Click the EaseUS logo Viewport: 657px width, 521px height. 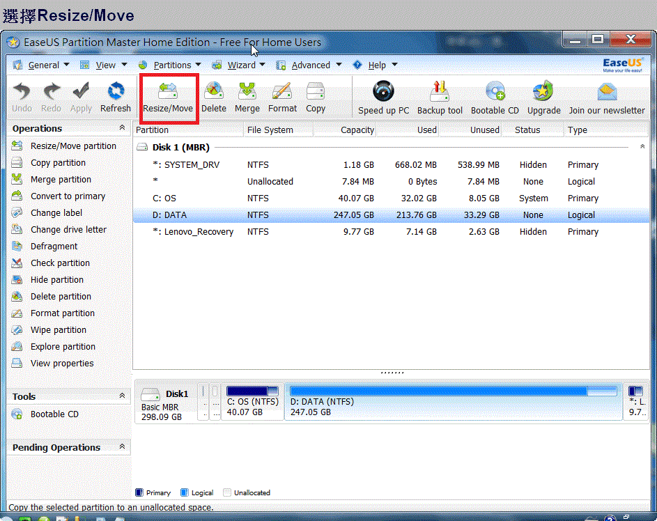[x=622, y=65]
